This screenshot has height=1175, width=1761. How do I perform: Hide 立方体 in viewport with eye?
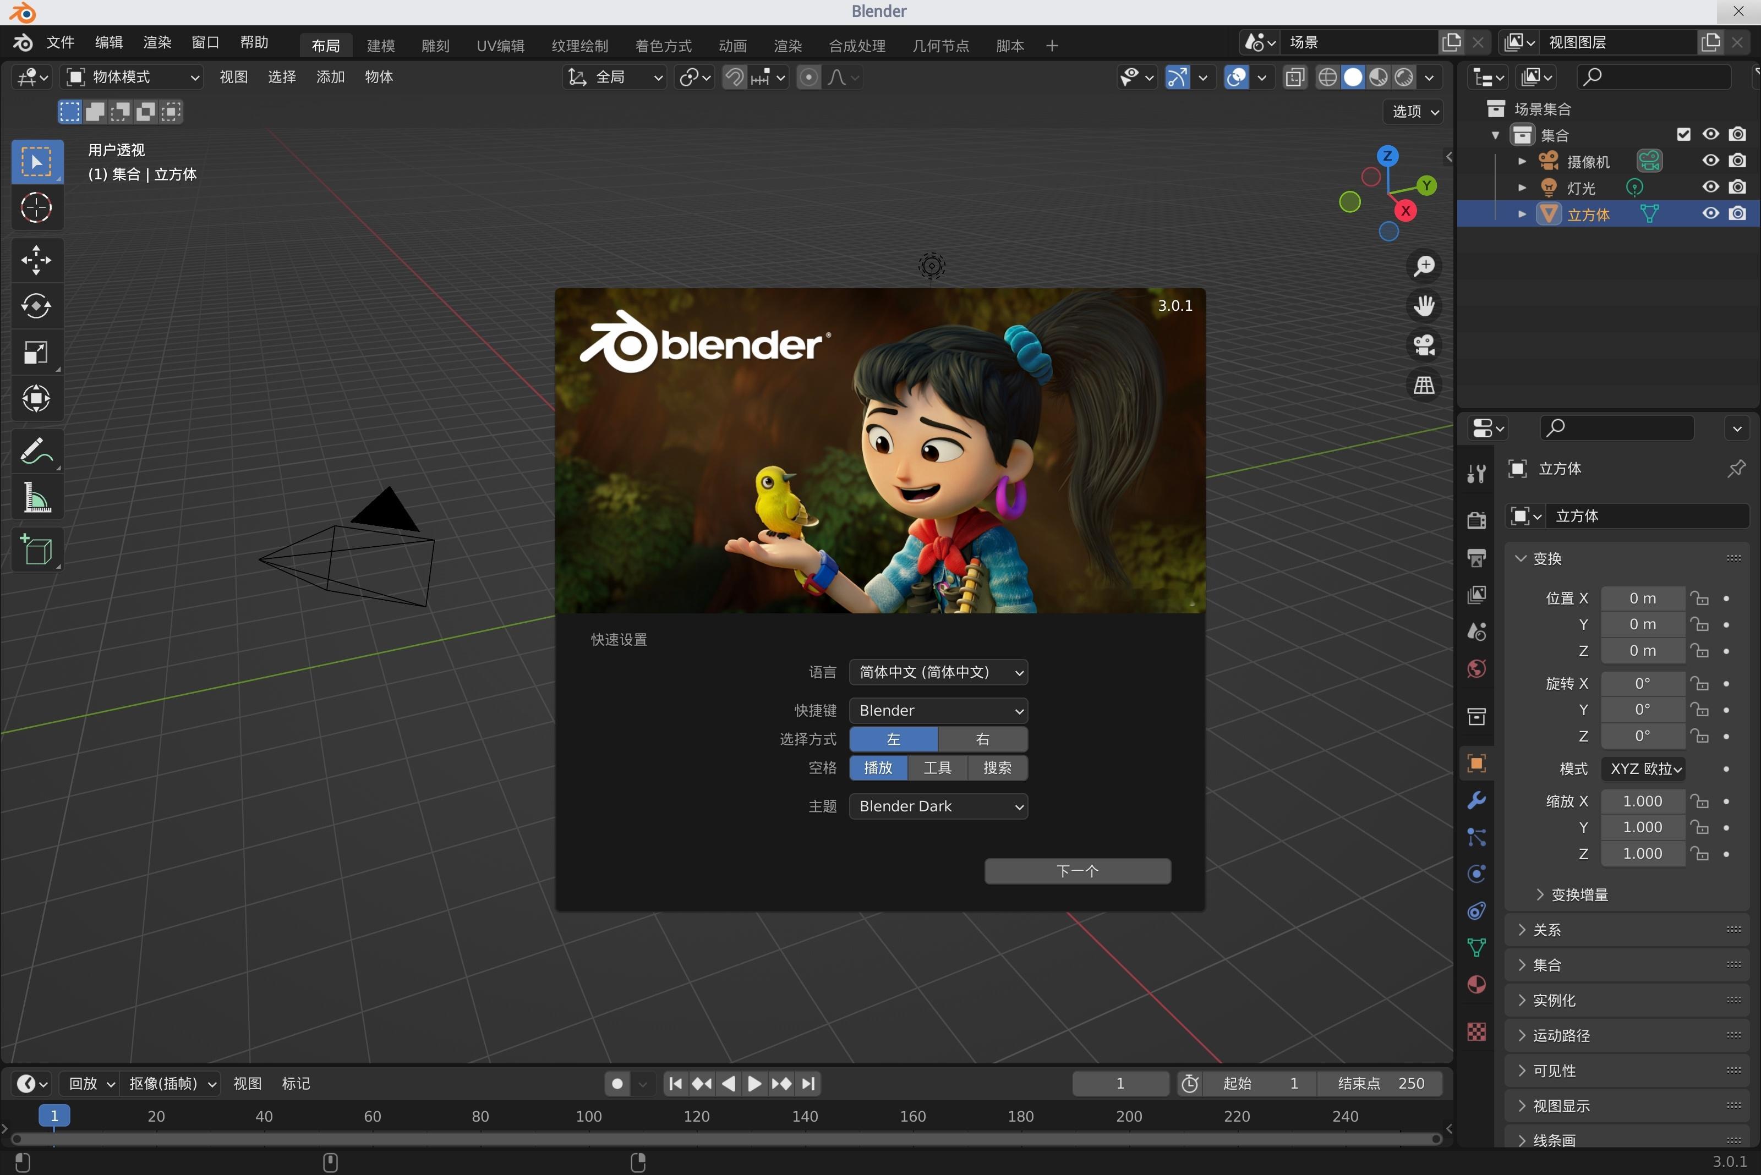[x=1710, y=213]
